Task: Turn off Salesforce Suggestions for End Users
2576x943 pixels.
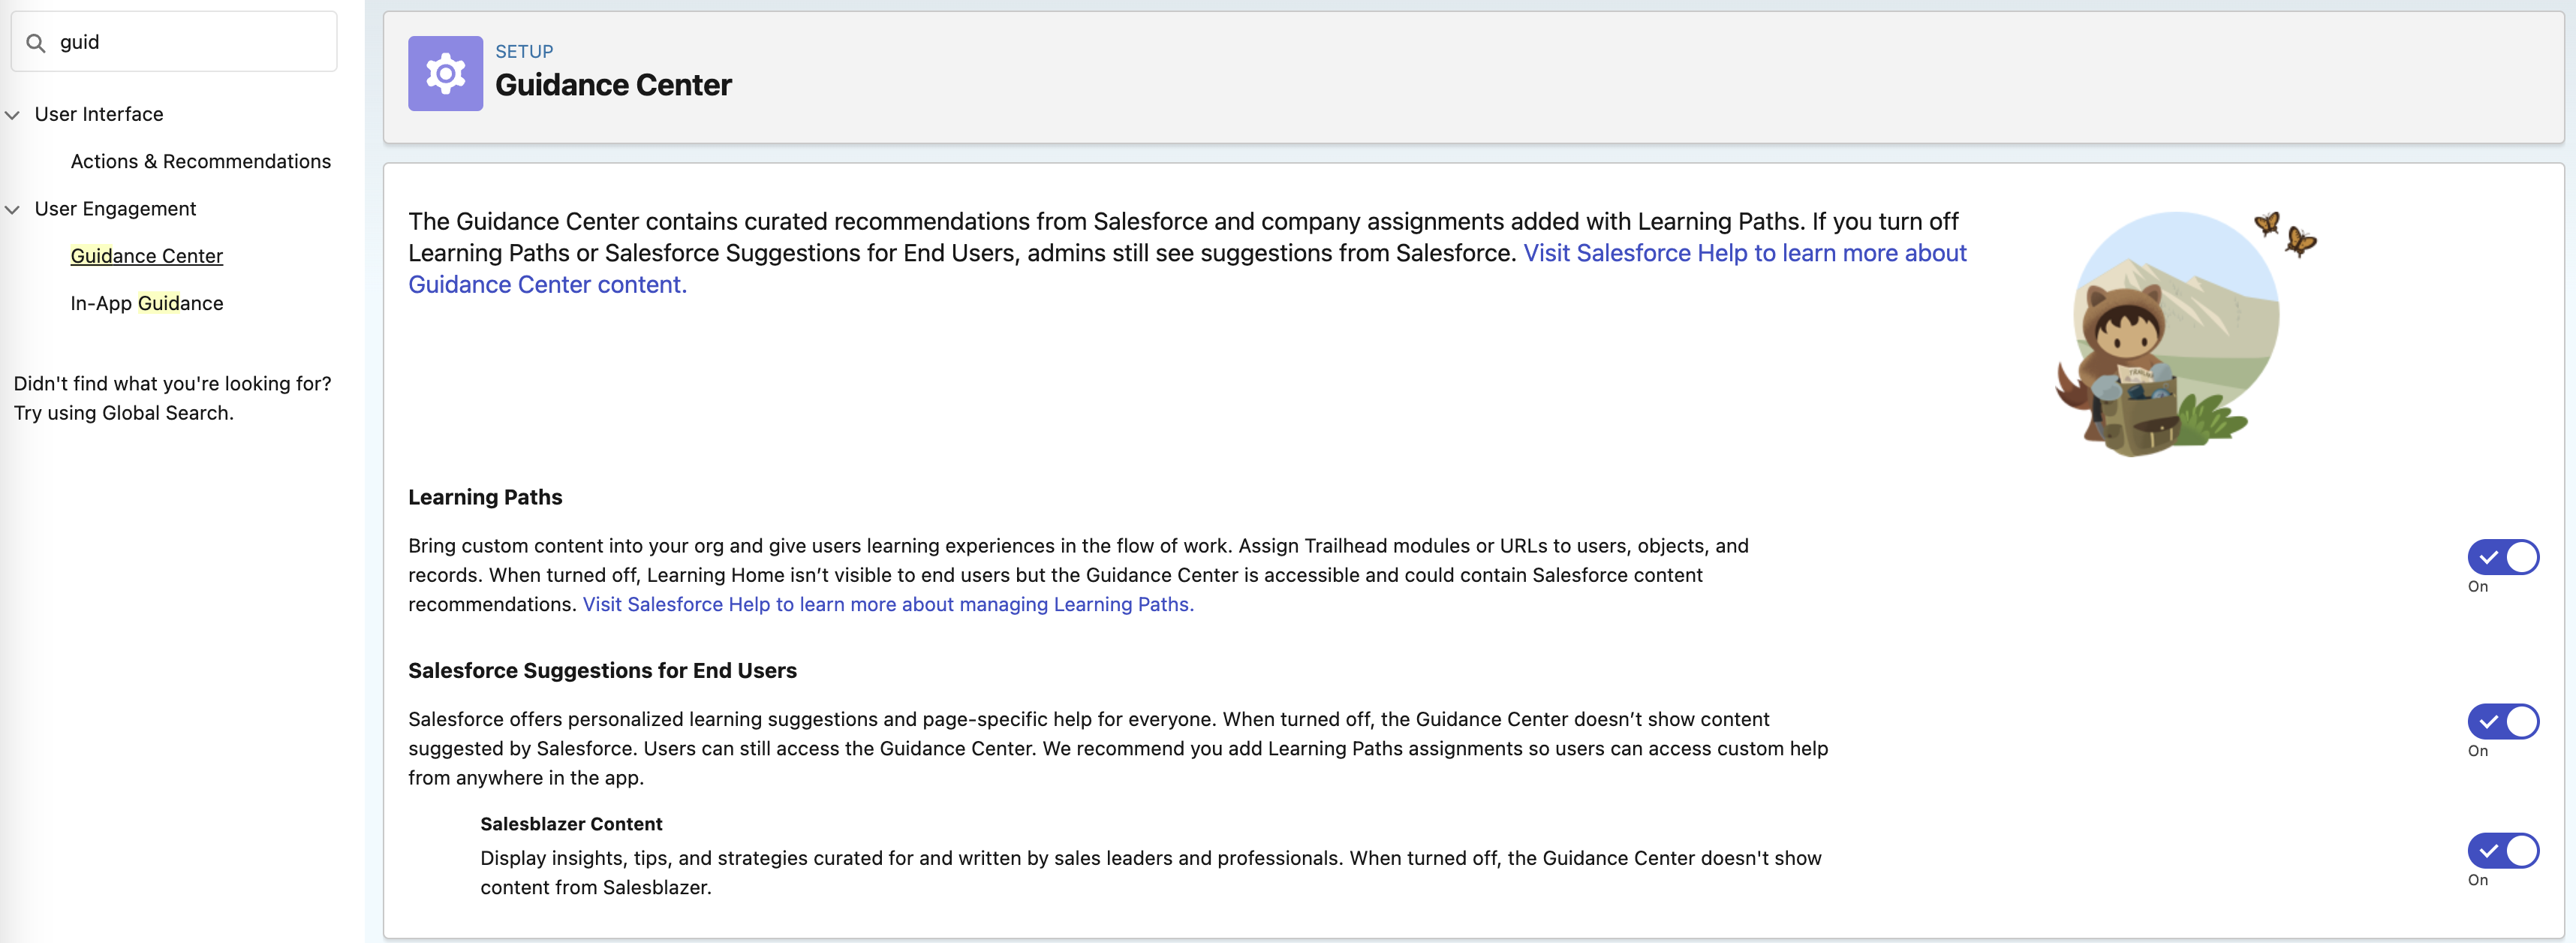Action: click(2503, 722)
